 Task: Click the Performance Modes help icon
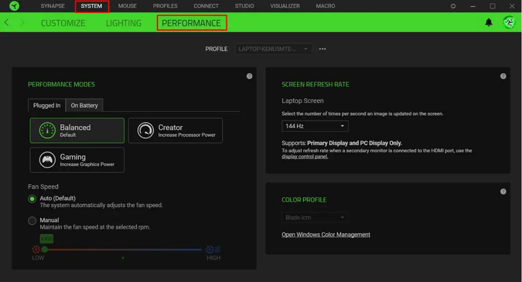click(249, 76)
